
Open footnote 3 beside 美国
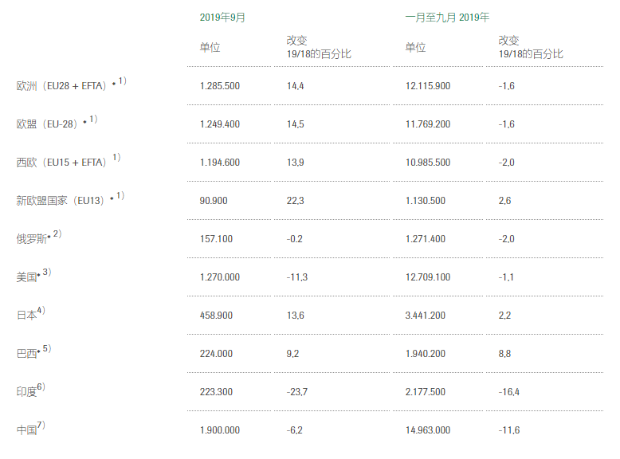point(46,273)
